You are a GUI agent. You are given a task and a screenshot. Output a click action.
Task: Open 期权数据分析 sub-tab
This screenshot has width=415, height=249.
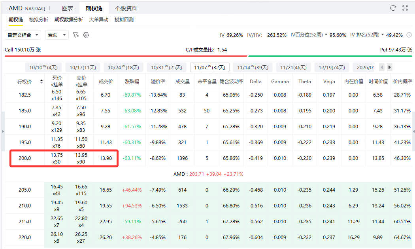coord(68,20)
